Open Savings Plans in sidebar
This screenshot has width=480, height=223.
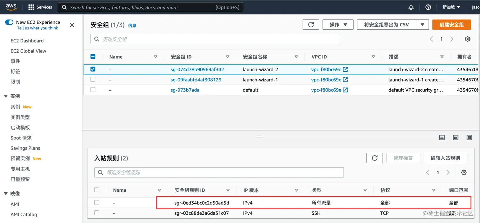[x=25, y=148]
